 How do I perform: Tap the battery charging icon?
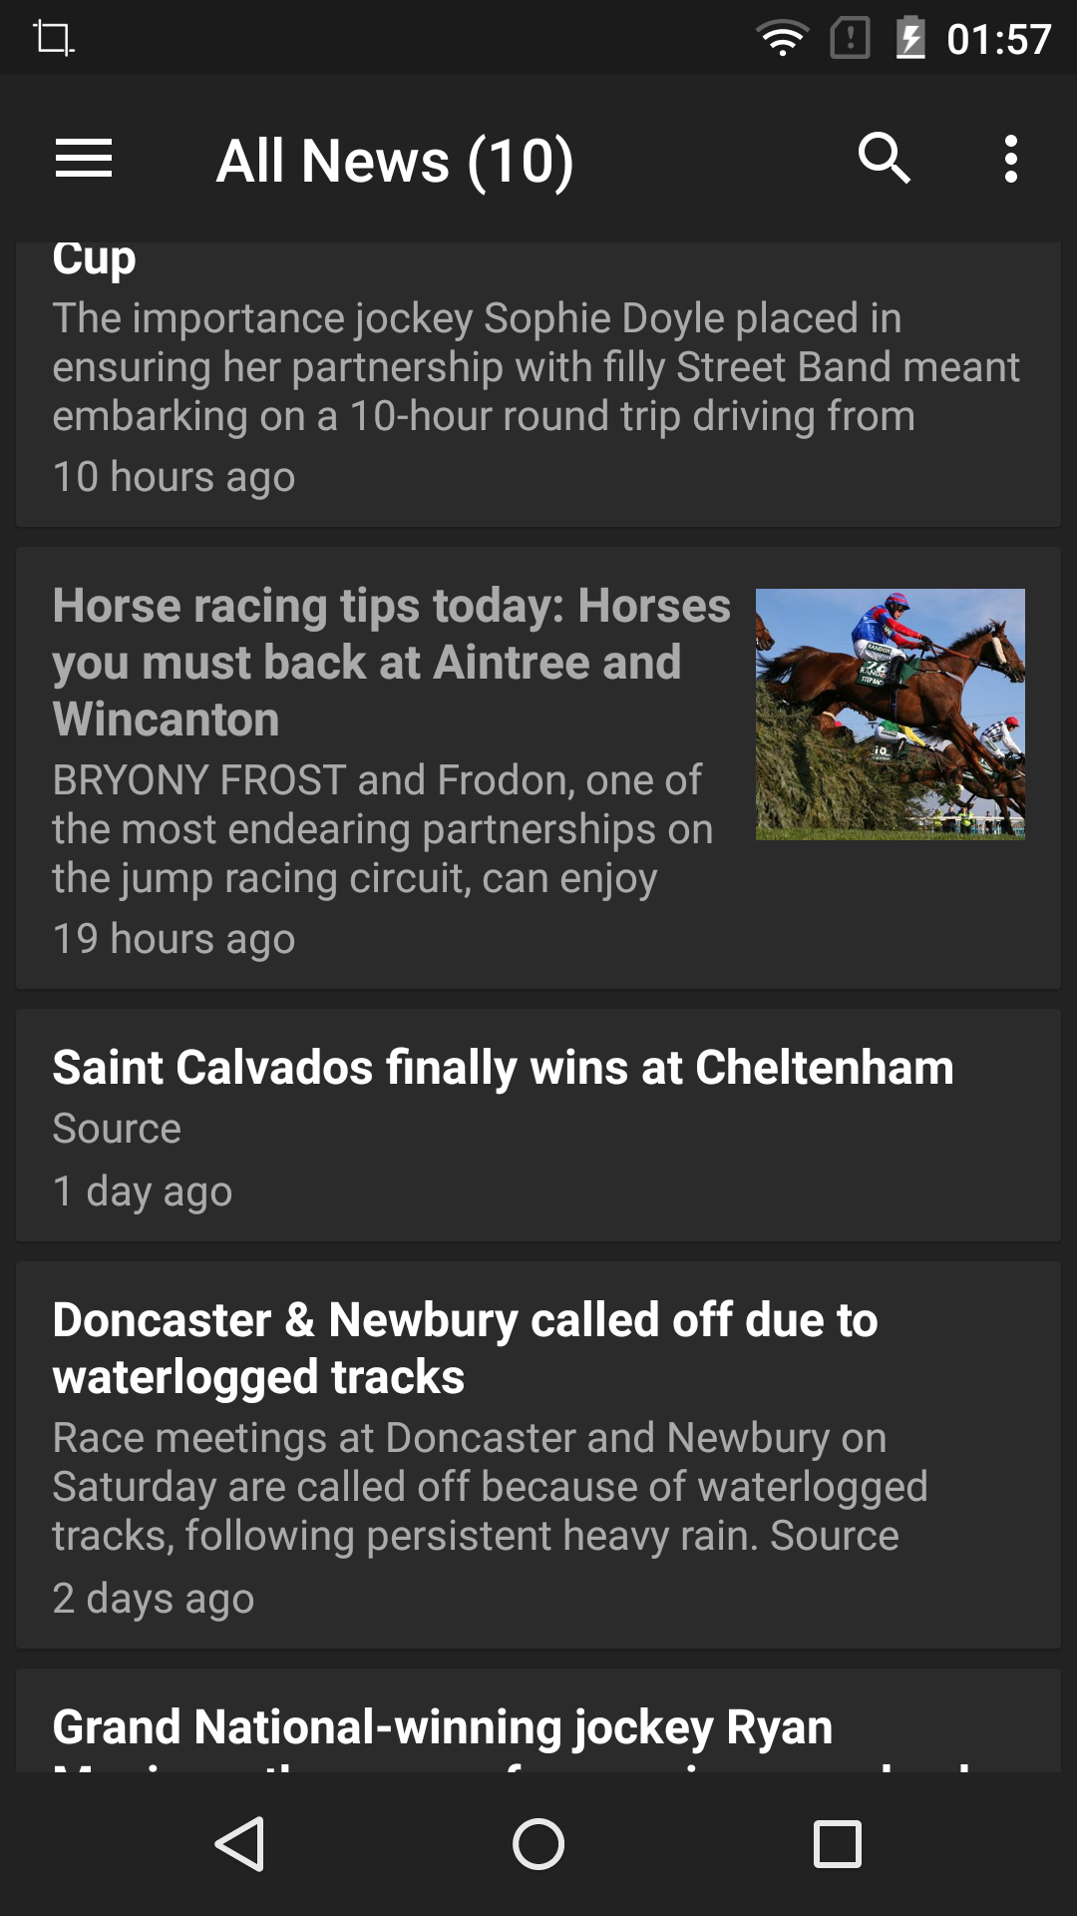pyautogui.click(x=909, y=39)
